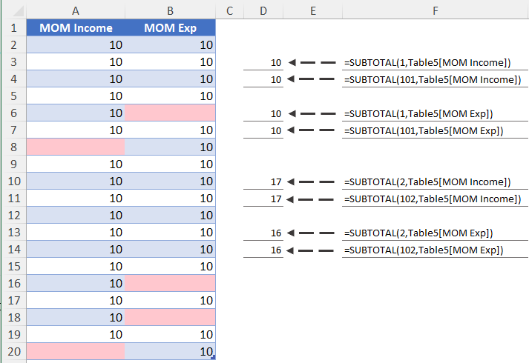Image resolution: width=529 pixels, height=363 pixels.
Task: Click formula text SUBTOTAL(102,Table5[MOM Income])
Action: click(433, 199)
